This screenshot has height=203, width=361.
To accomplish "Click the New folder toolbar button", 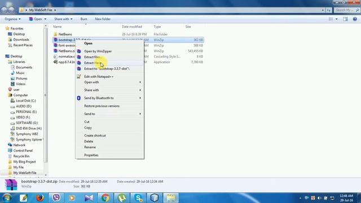I will pos(103,19).
